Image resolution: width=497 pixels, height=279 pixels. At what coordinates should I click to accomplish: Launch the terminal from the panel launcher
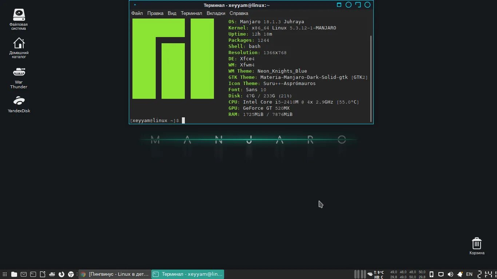(x=33, y=274)
